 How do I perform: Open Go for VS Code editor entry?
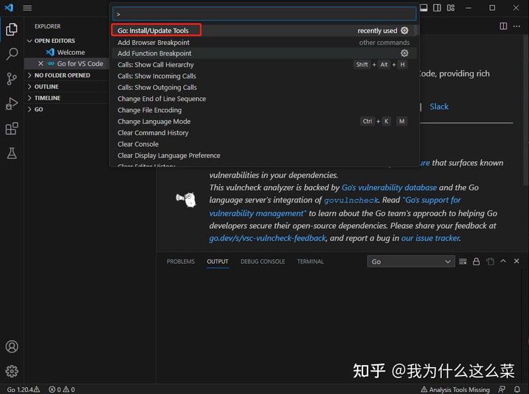pyautogui.click(x=67, y=63)
